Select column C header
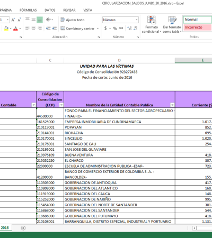 click(50, 60)
